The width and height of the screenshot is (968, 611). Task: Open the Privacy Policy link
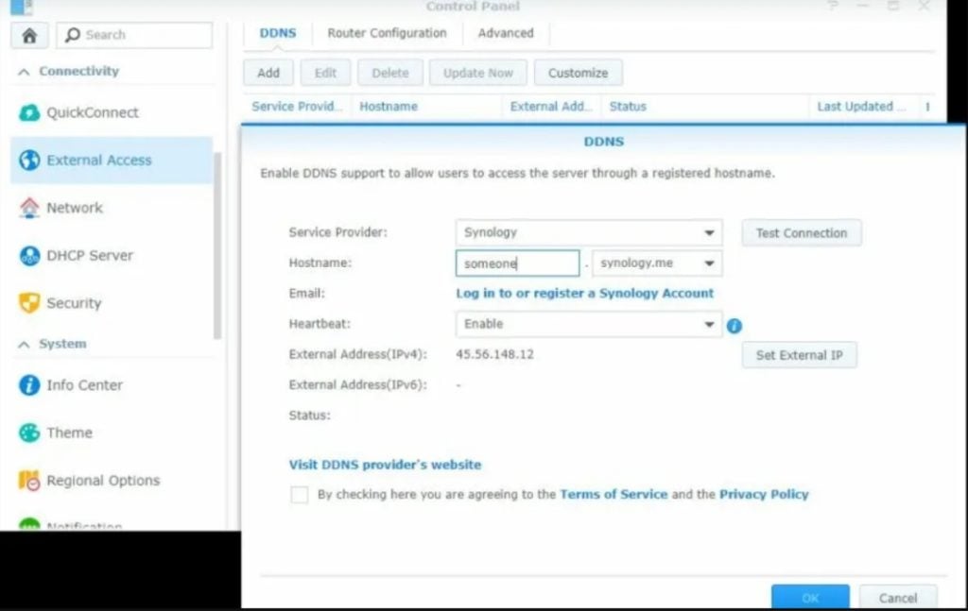pyautogui.click(x=764, y=495)
